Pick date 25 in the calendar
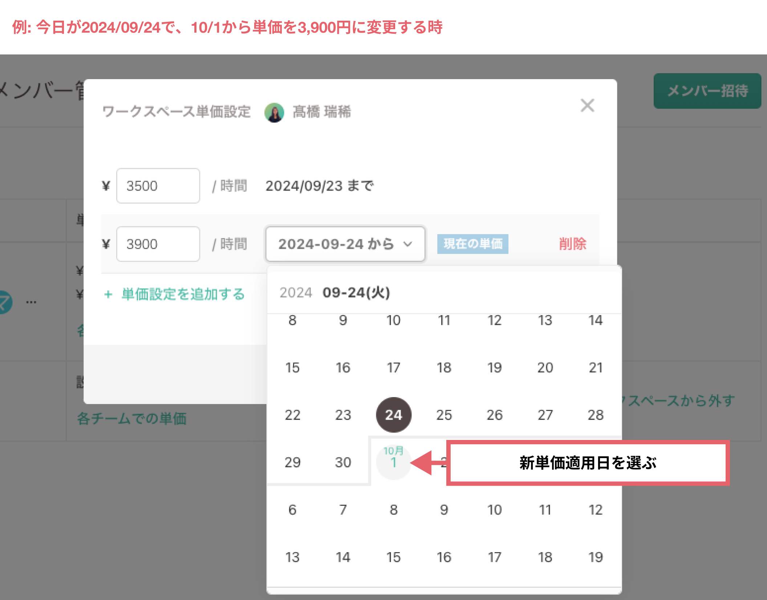The width and height of the screenshot is (767, 600). [444, 415]
